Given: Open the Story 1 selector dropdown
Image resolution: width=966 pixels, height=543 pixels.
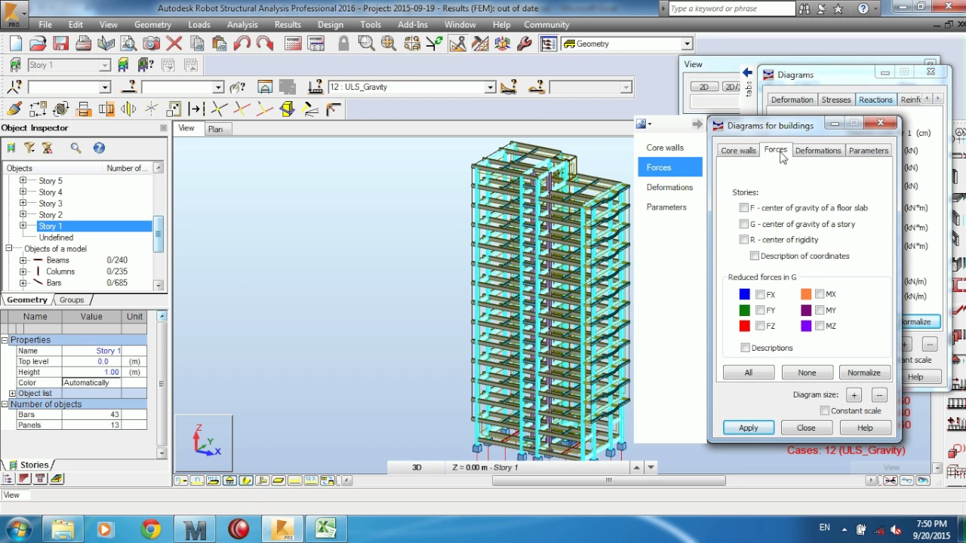Looking at the screenshot, I should coord(105,66).
